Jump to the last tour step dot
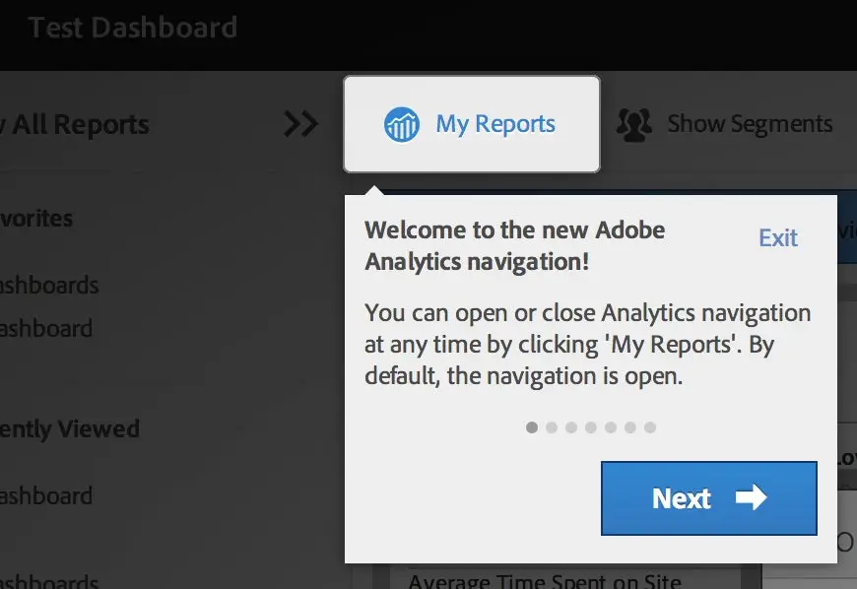Viewport: 857px width, 589px height. coord(650,427)
